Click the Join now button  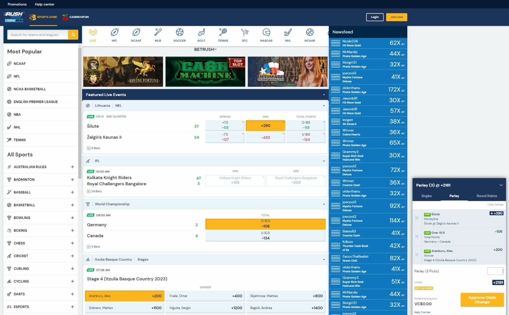[397, 17]
